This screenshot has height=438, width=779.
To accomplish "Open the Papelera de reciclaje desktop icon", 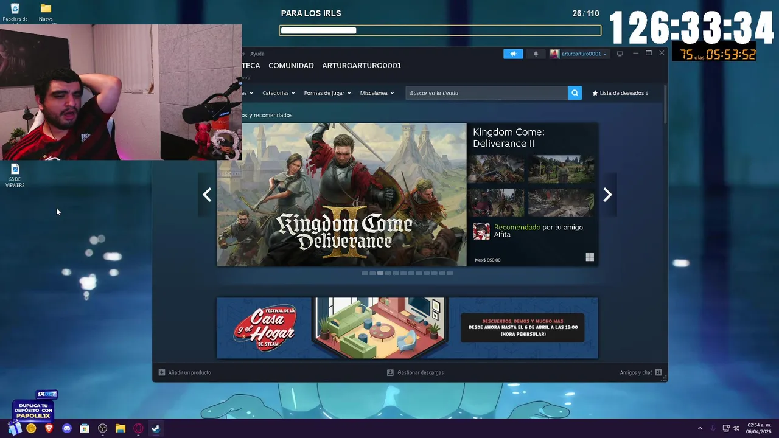I will pos(15,12).
